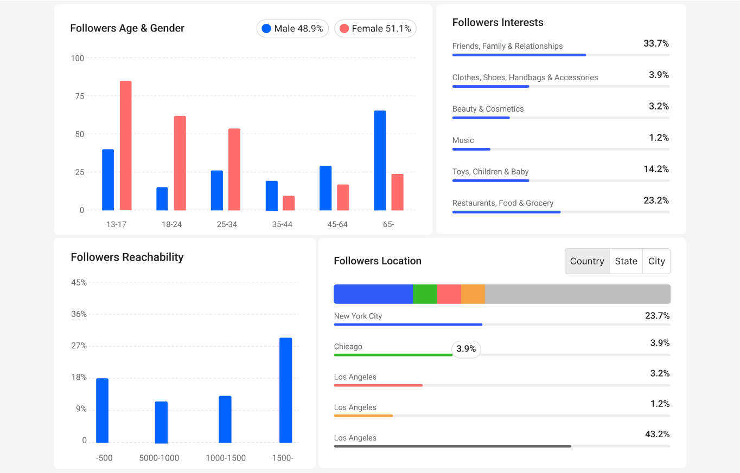Viewport: 740px width, 473px height.
Task: Click the female bar for ages 13-17
Action: click(x=125, y=145)
